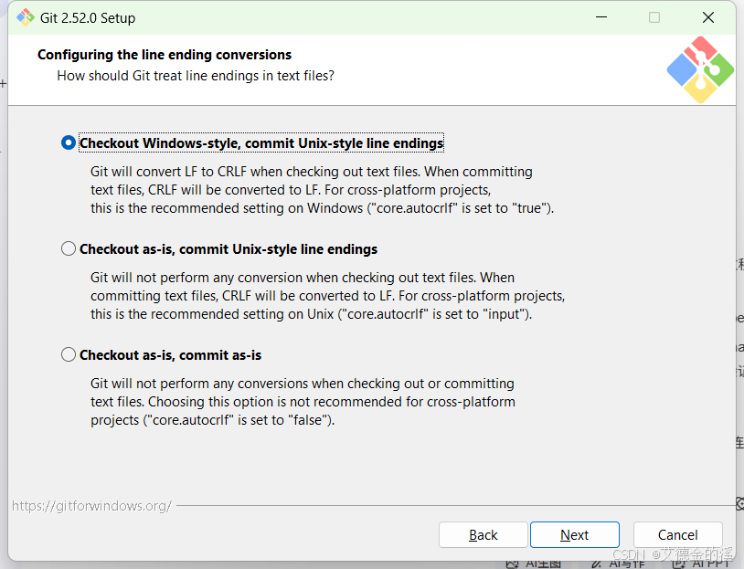Screen dimensions: 744x569
Task: Open the gitforwindows.org link
Action: click(91, 506)
